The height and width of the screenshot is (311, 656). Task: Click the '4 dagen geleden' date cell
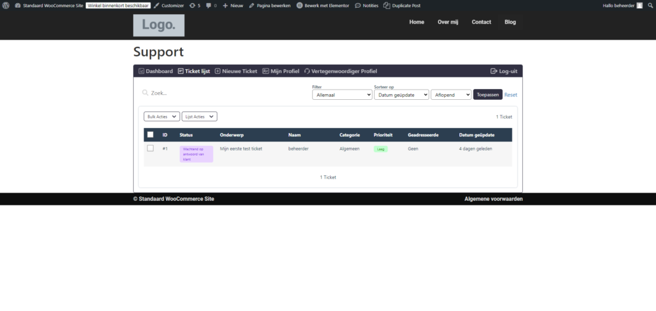(476, 148)
